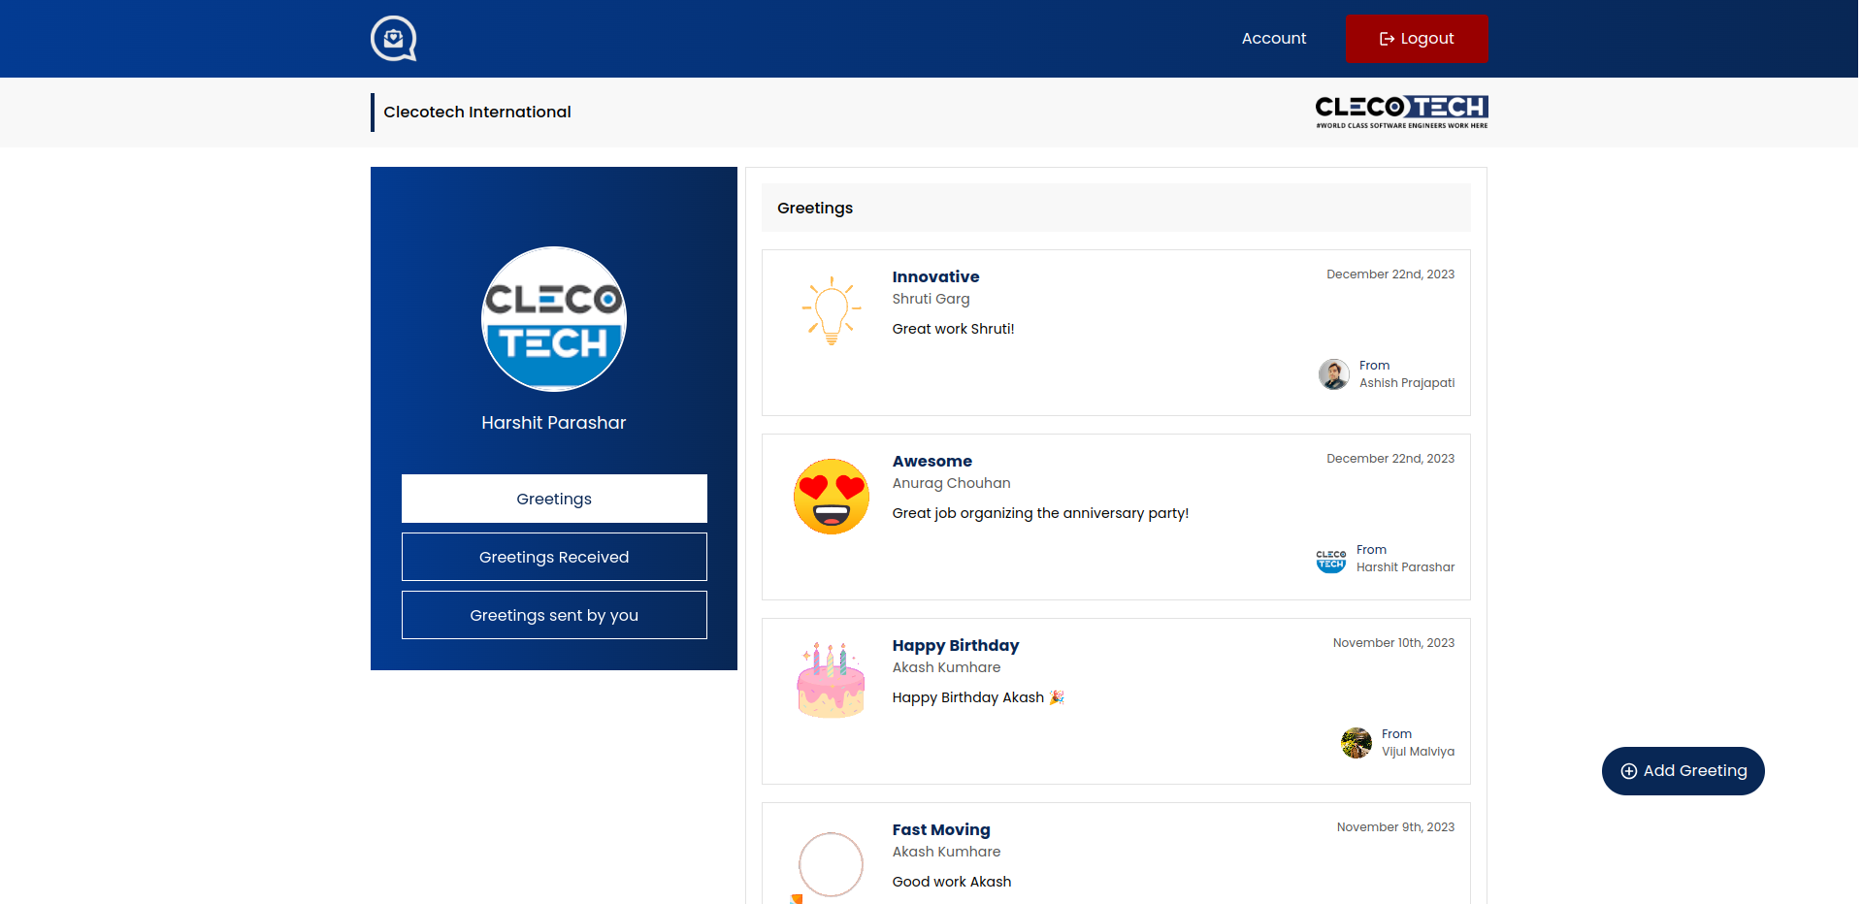1863x904 pixels.
Task: Click recipient name Anurag Chouhan
Action: (x=951, y=483)
